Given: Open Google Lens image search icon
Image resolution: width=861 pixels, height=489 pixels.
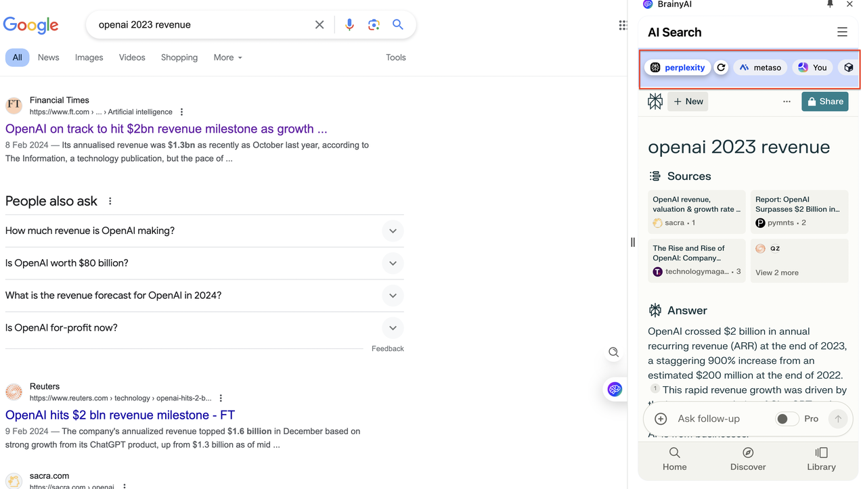Looking at the screenshot, I should pos(374,25).
